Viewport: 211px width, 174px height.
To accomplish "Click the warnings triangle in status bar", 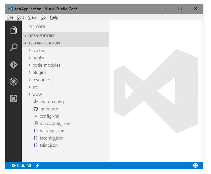I will tap(23, 165).
